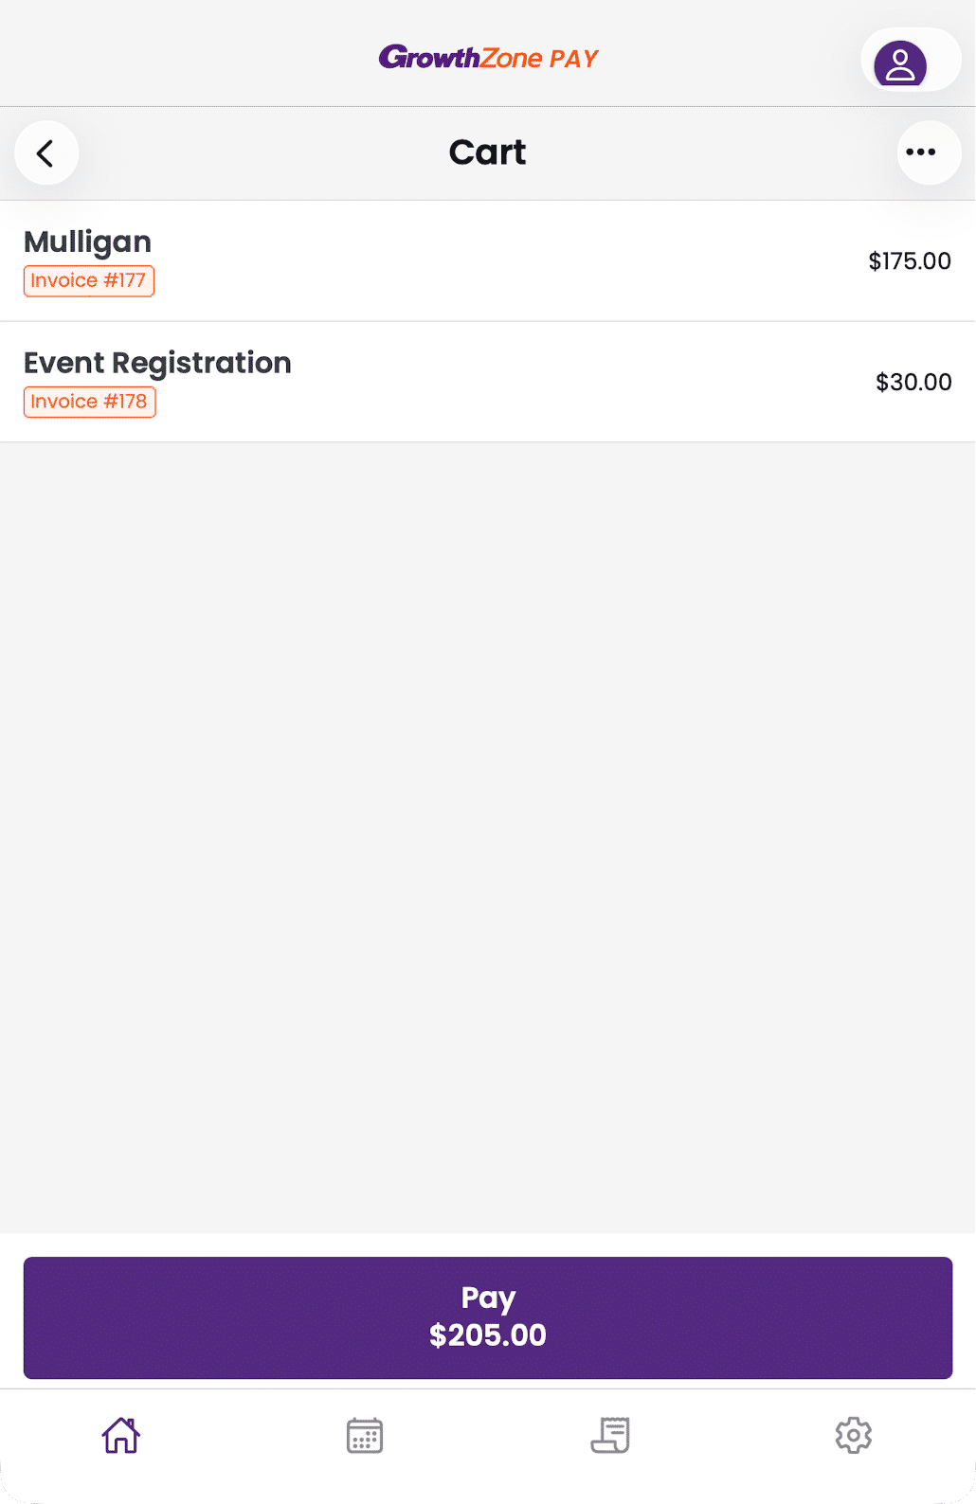Click the $30.00 registration amount
Screen dimensions: 976x1504
click(913, 383)
